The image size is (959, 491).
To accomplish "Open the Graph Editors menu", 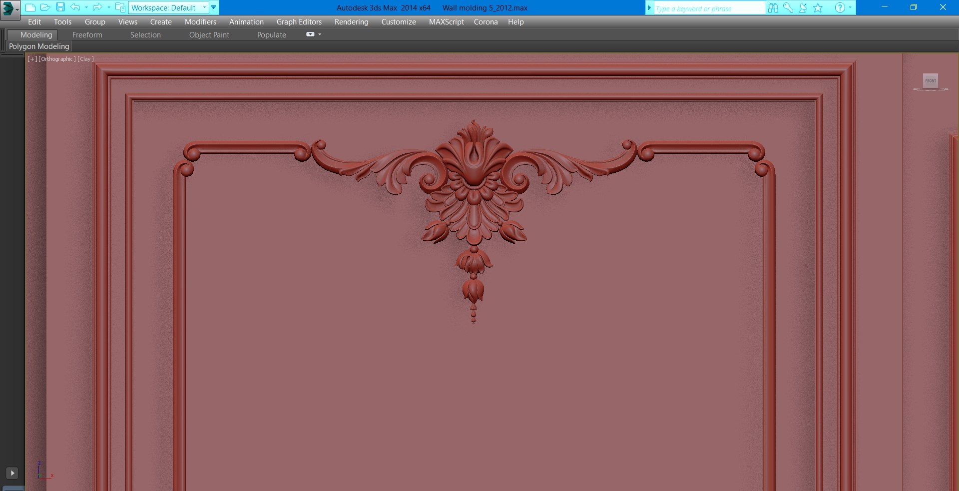I will point(299,22).
